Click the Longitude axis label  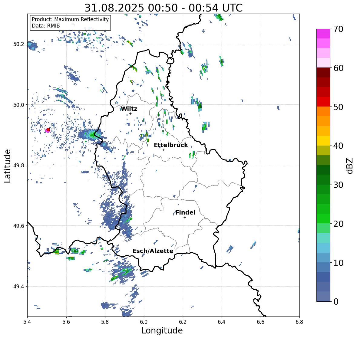click(x=162, y=330)
